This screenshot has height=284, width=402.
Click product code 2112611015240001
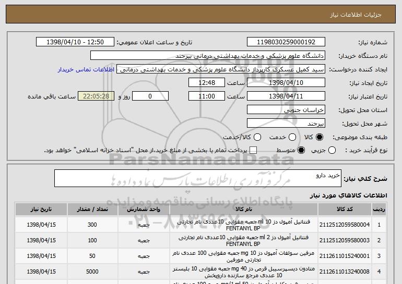click(345, 256)
